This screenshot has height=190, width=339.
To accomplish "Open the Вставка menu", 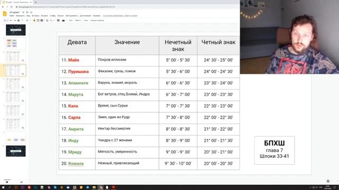I will [35, 16].
